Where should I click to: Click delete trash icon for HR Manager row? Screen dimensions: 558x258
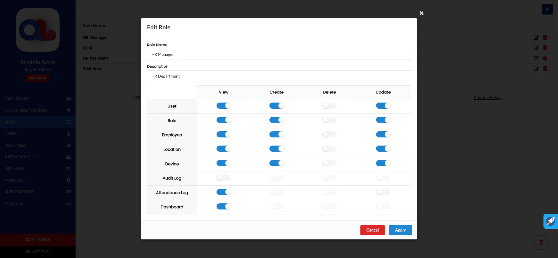pos(545,37)
